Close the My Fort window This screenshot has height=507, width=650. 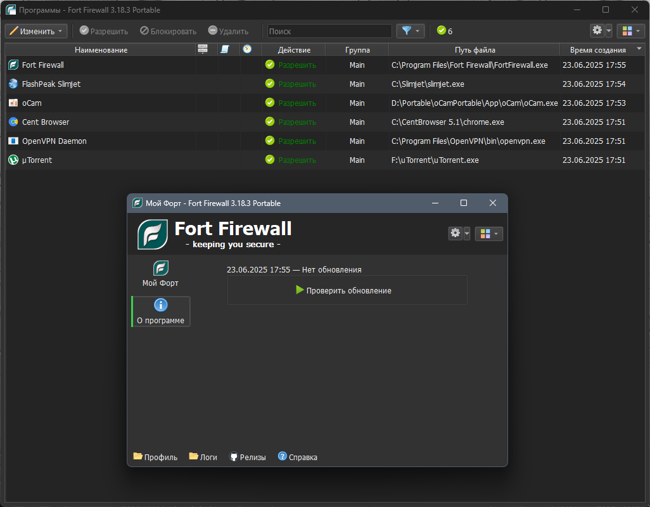pyautogui.click(x=492, y=203)
